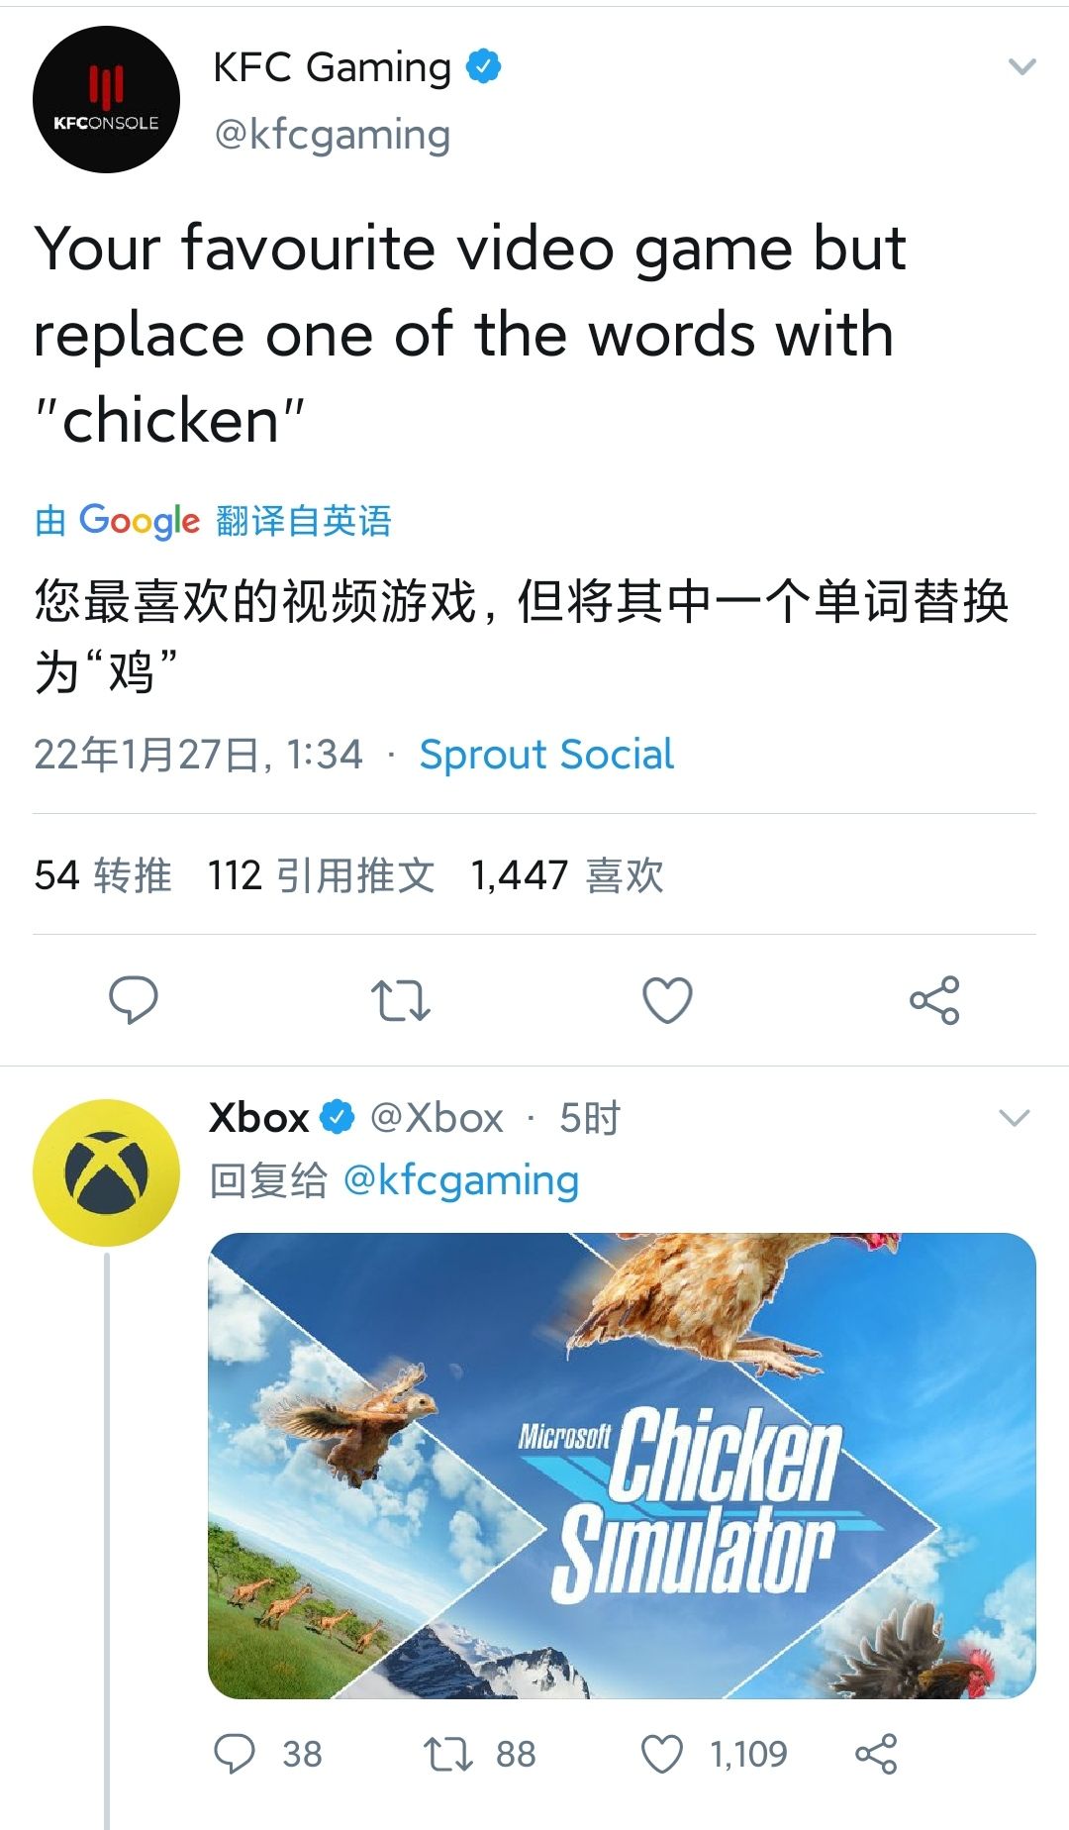View the 54 retweets list
This screenshot has width=1069, height=1830.
(x=103, y=875)
